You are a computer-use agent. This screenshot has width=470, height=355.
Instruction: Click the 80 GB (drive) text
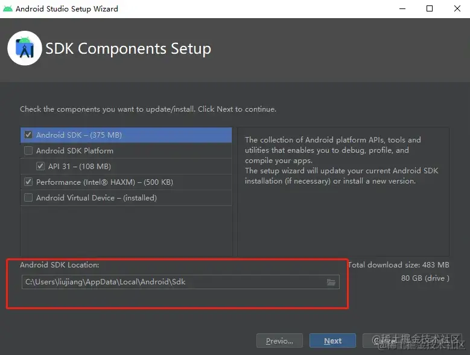(x=425, y=278)
